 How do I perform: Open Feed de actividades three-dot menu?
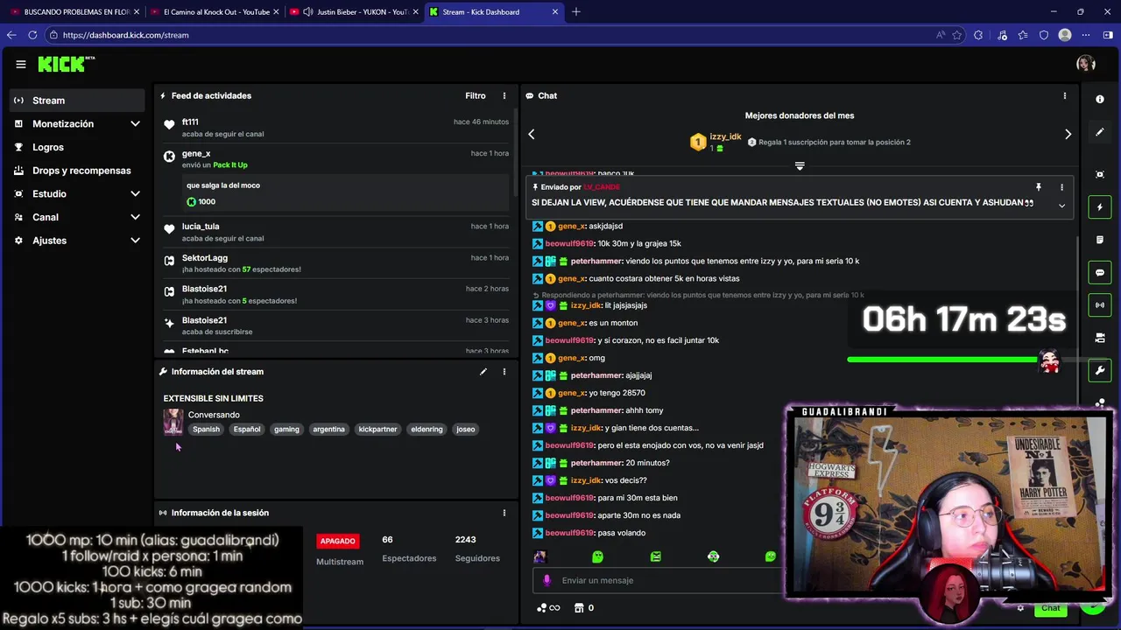(504, 95)
